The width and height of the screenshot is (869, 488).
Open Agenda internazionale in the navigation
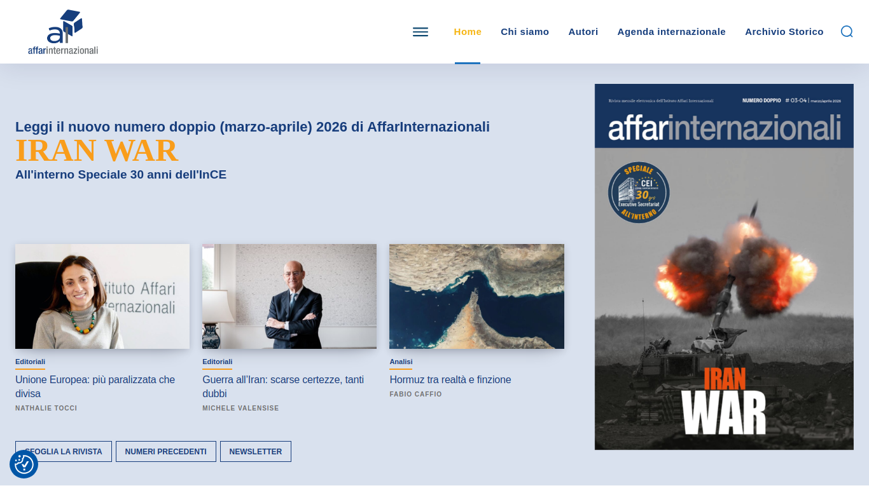[672, 32]
